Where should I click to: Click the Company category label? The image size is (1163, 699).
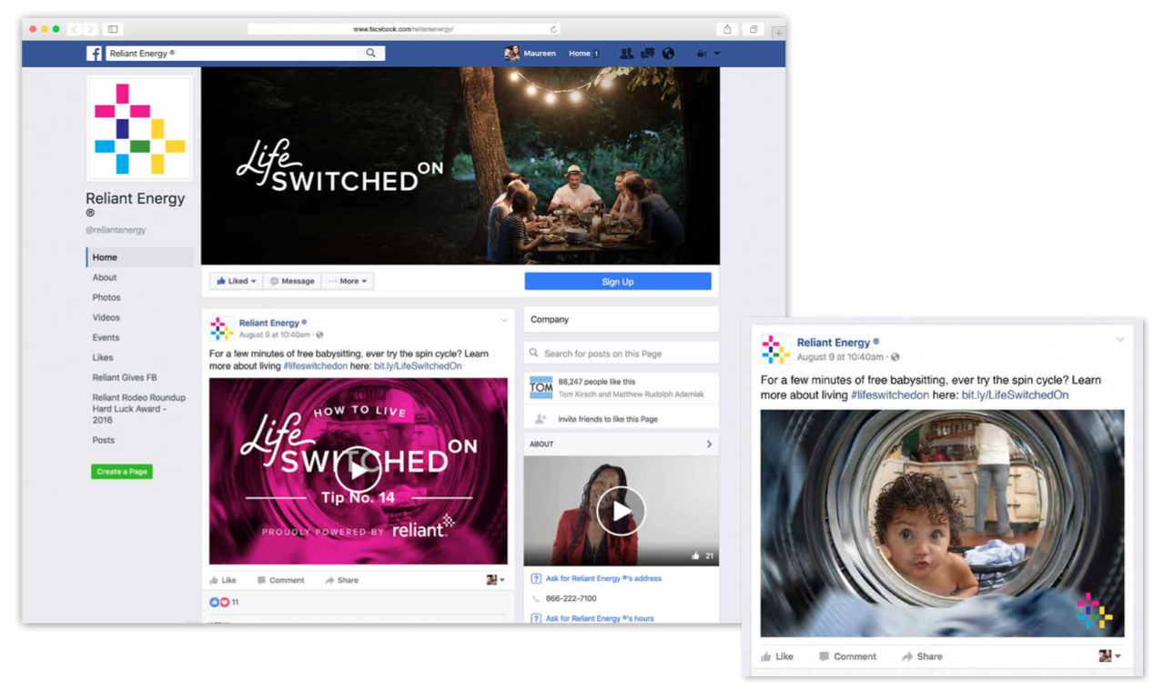tap(550, 319)
